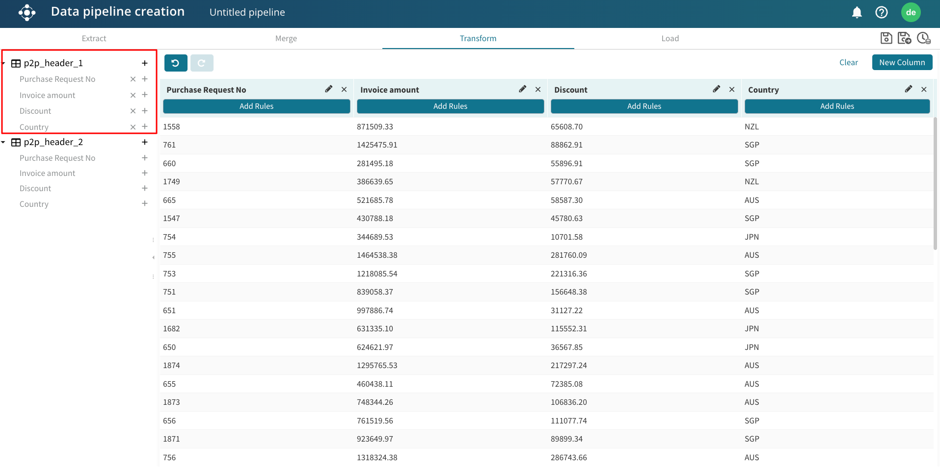The height and width of the screenshot is (471, 940).
Task: Collapse the p2p_header_2 tree node
Action: 3,142
